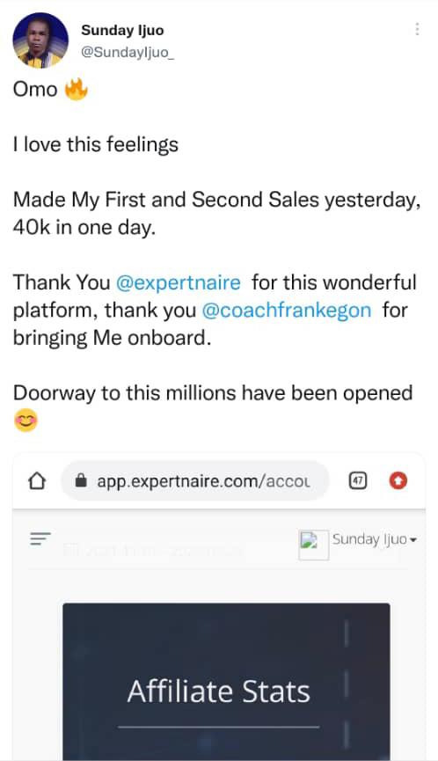Click the @SundayIjuo_ handle
438x761 pixels.
(x=128, y=53)
